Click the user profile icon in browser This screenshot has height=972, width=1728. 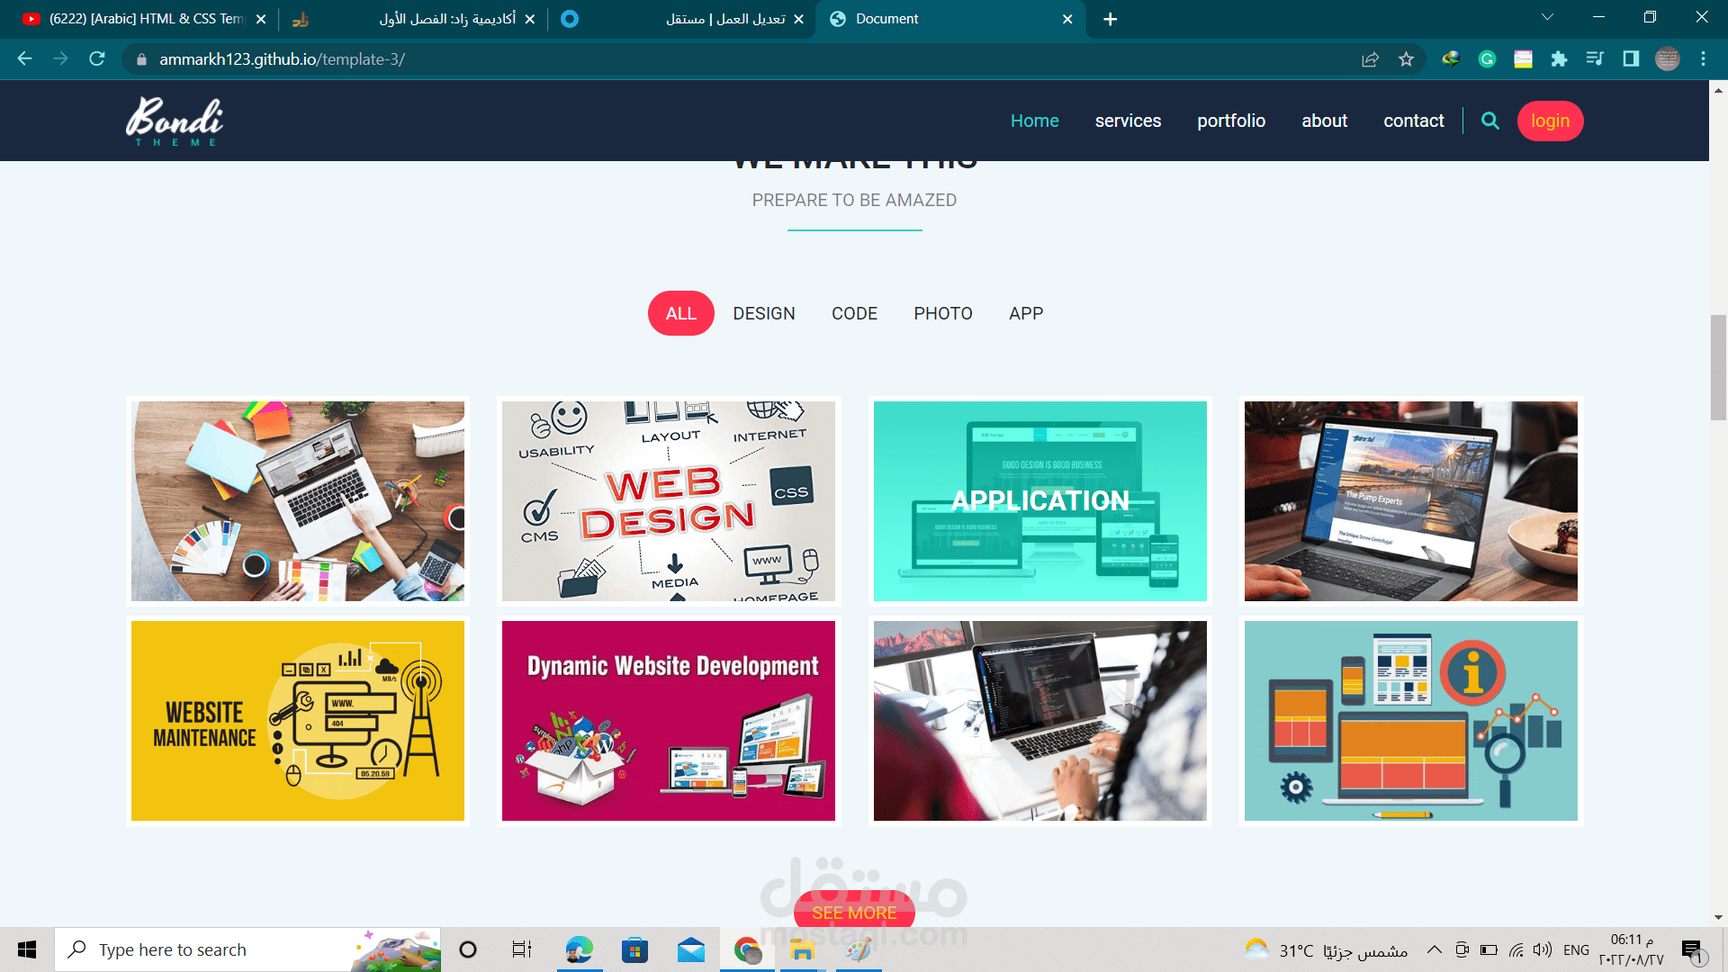point(1668,59)
